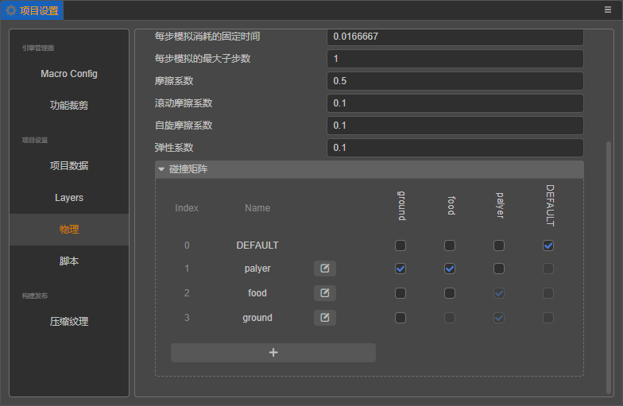Click the rotated DEFAULT column header
This screenshot has width=623, height=406.
click(550, 205)
